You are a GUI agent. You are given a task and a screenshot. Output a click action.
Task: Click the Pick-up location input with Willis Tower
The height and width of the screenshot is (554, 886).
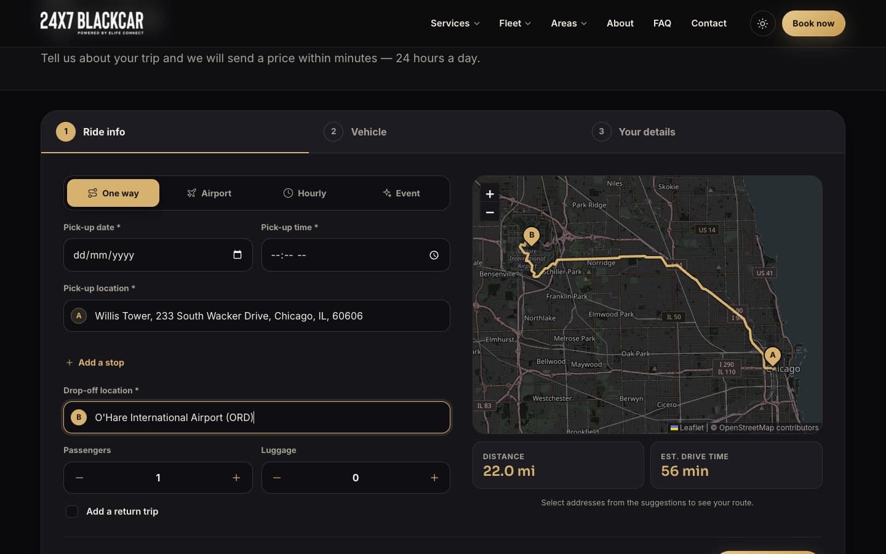pyautogui.click(x=257, y=316)
